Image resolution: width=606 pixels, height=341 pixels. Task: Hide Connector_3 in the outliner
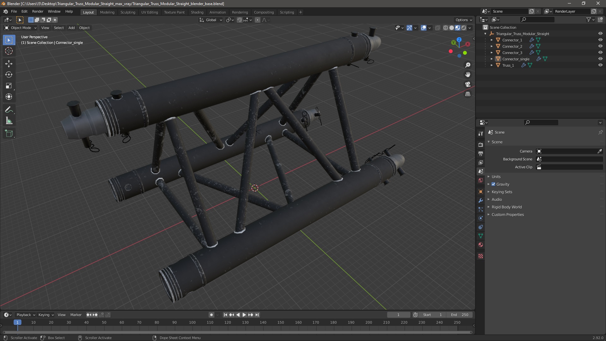600,52
